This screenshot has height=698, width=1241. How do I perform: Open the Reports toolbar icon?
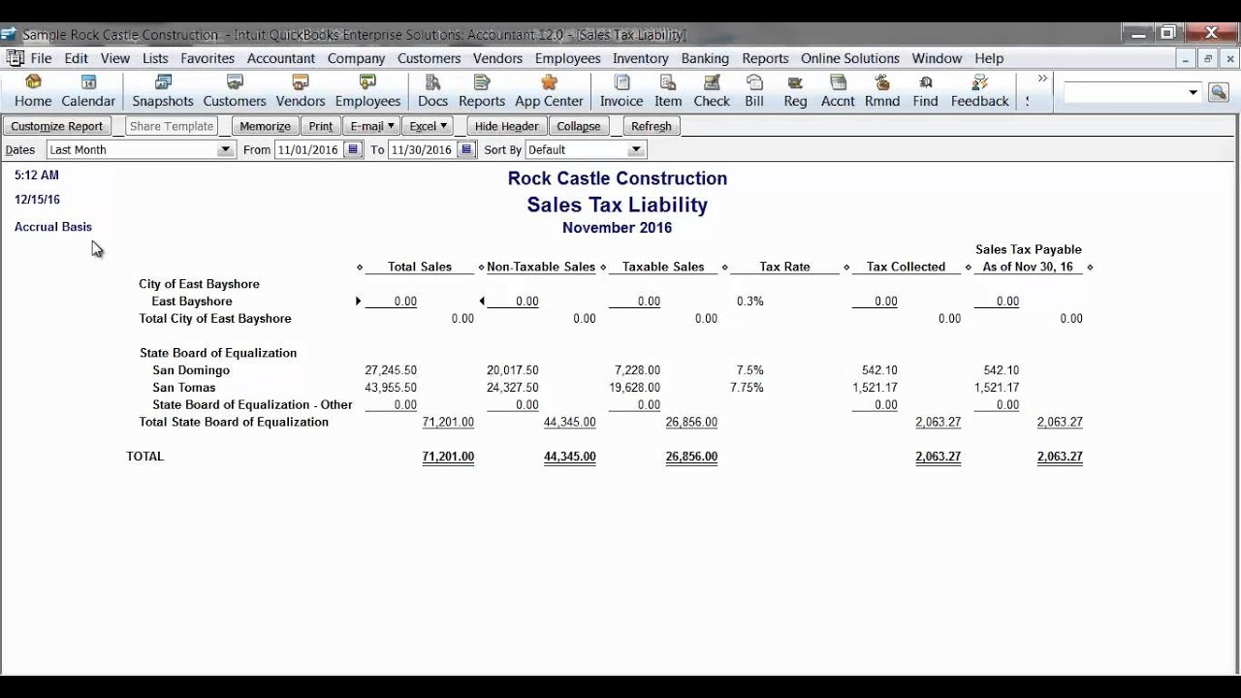(482, 91)
